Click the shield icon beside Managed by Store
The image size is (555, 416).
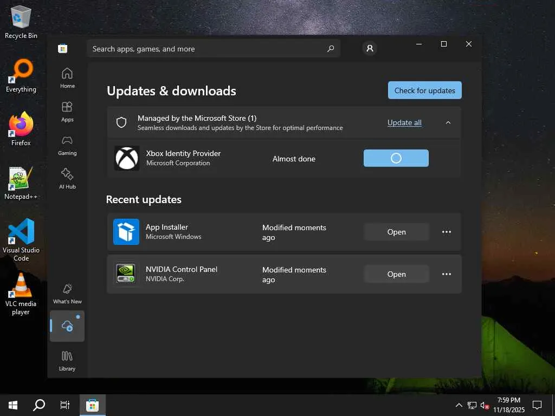(121, 122)
